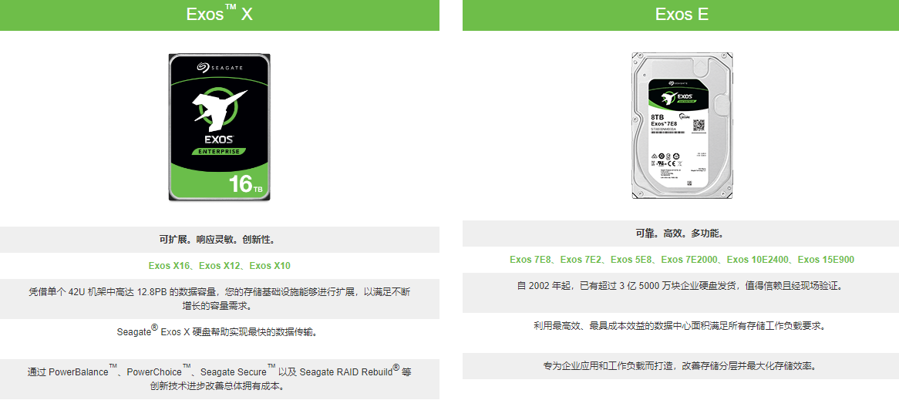Click the Exos X 16TB drive product image
The image size is (899, 400).
[x=220, y=126]
